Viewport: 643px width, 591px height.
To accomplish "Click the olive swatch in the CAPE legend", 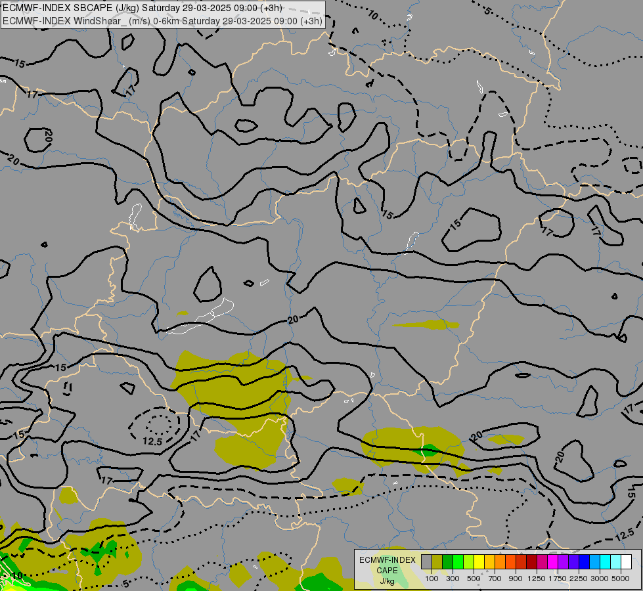I will [x=437, y=561].
